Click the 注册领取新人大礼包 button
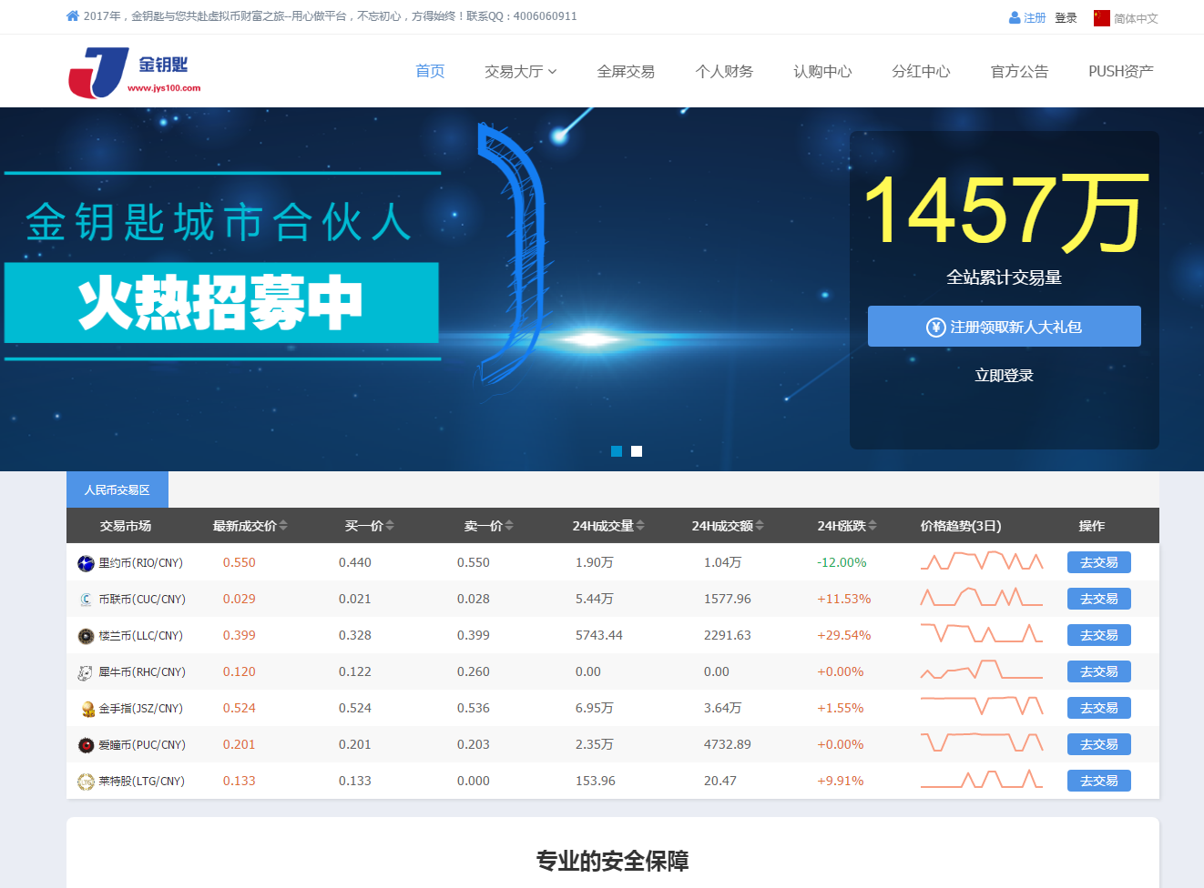Viewport: 1204px width, 888px height. pyautogui.click(x=1004, y=326)
